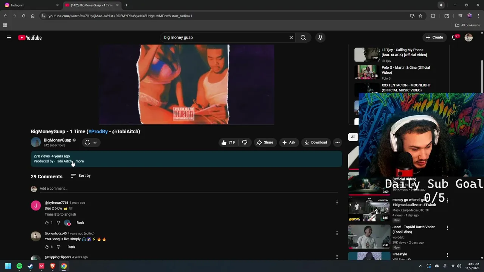Open the Chrome three-dot menu
The image size is (484, 272).
tap(478, 16)
